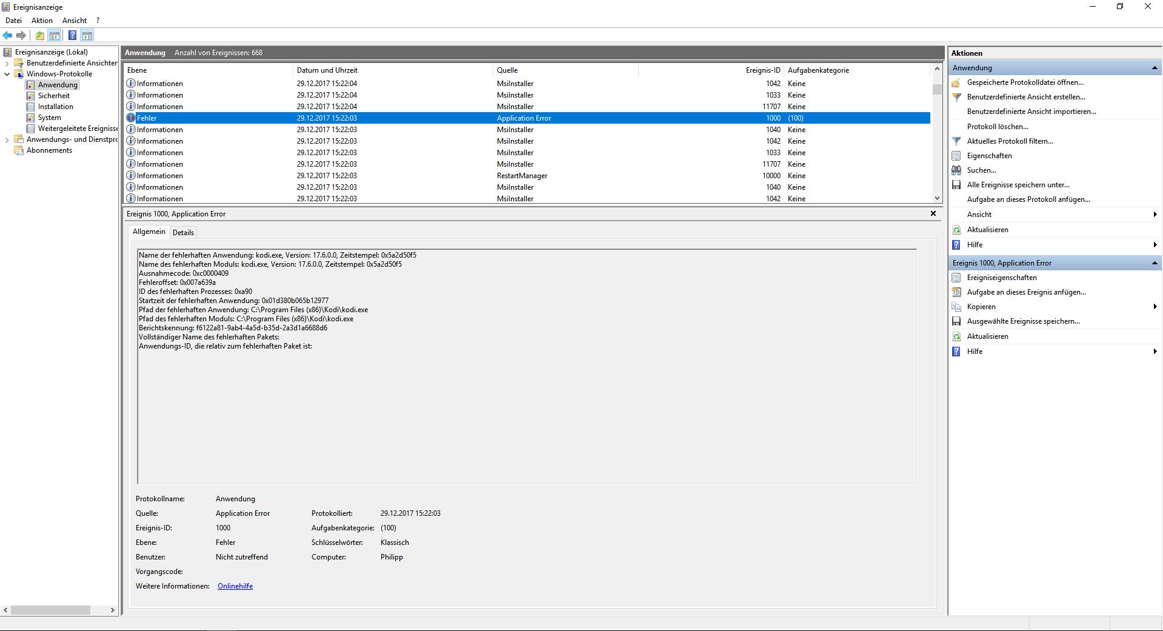
Task: Click Suchen action with binoculars
Action: pos(982,170)
